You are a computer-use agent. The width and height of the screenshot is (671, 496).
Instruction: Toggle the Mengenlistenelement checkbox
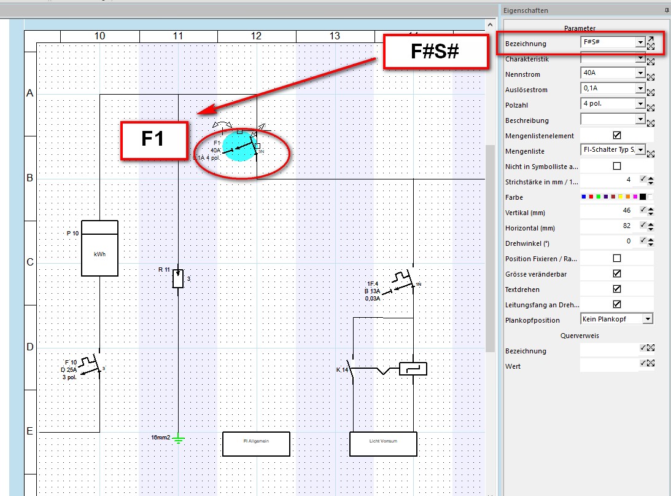(617, 135)
